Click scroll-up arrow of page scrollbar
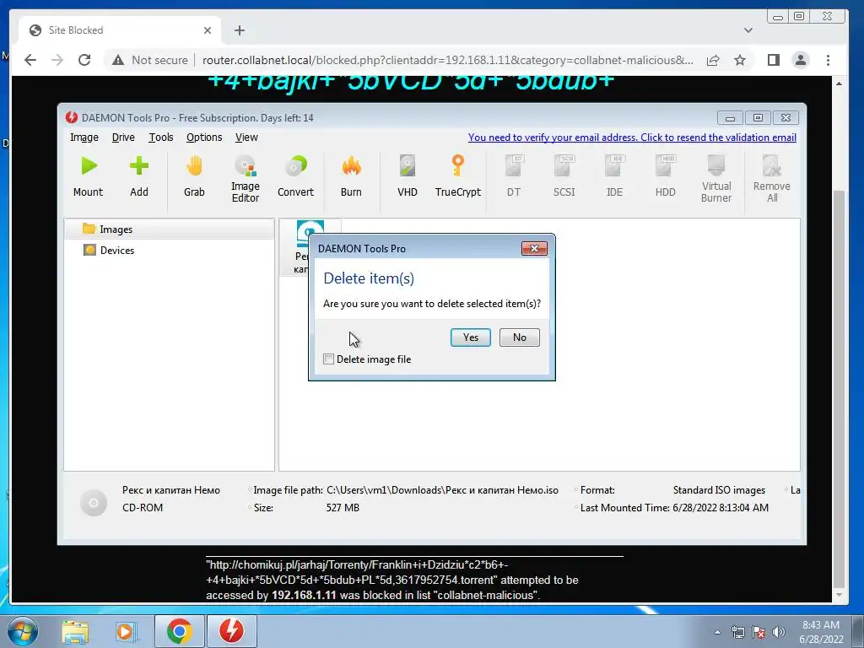Image resolution: width=864 pixels, height=648 pixels. [x=839, y=84]
